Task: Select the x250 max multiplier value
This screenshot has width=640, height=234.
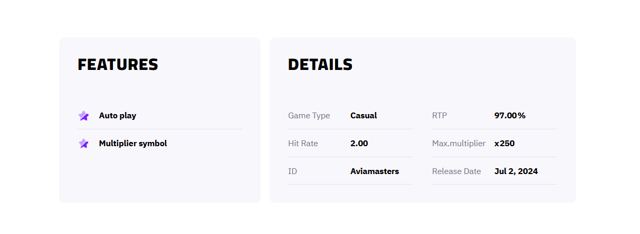Action: pos(504,143)
